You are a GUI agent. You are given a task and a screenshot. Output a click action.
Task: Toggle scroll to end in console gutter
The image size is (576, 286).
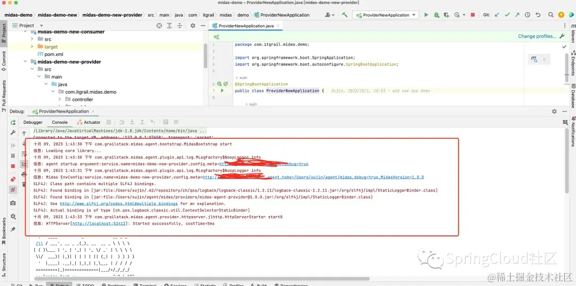click(x=24, y=164)
